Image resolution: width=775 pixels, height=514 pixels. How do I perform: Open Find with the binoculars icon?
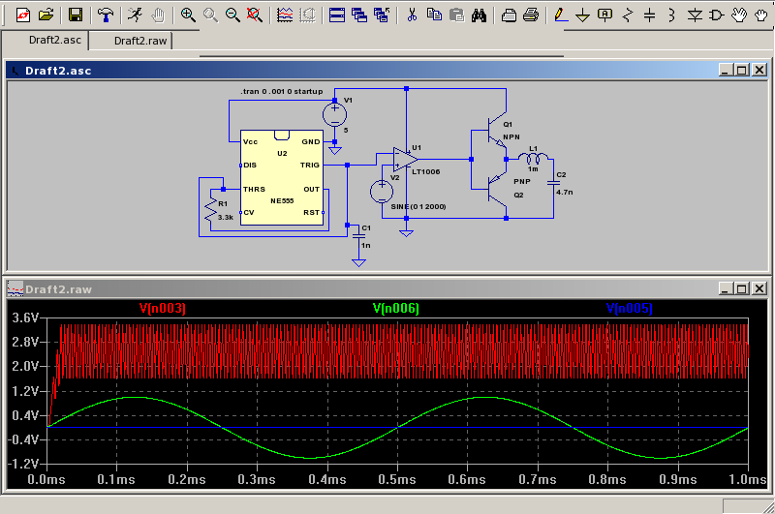click(479, 15)
